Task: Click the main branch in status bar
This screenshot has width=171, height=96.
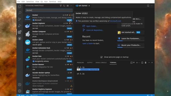Action: pos(21,95)
